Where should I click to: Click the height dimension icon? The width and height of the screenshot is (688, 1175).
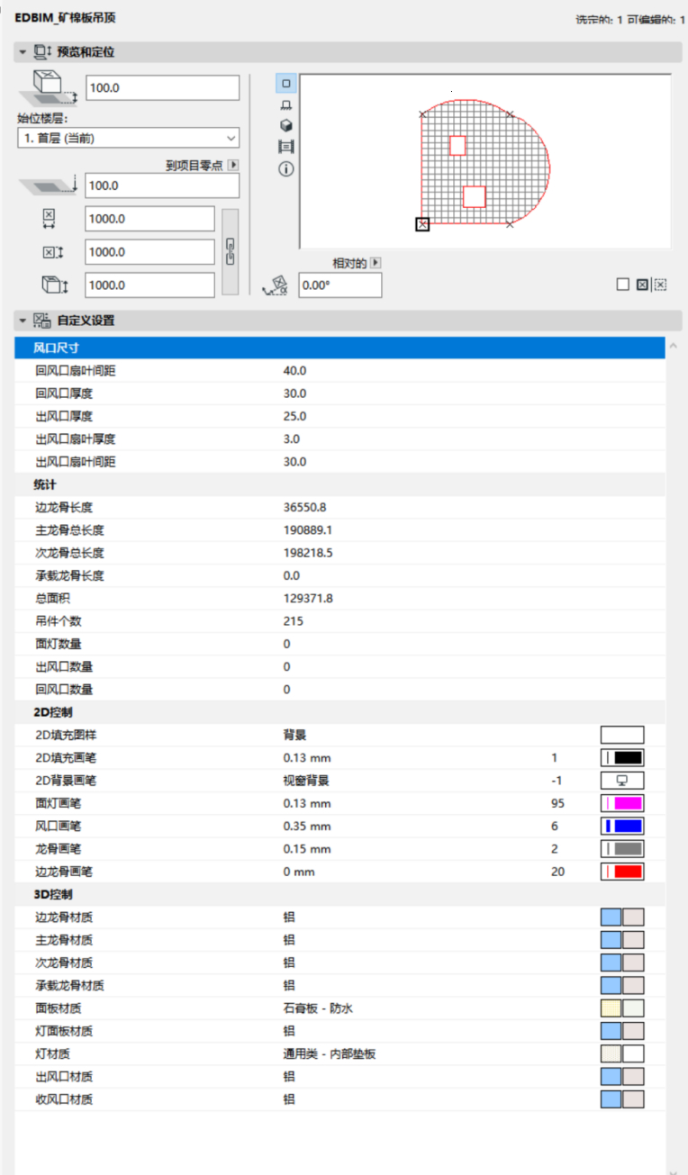(54, 285)
